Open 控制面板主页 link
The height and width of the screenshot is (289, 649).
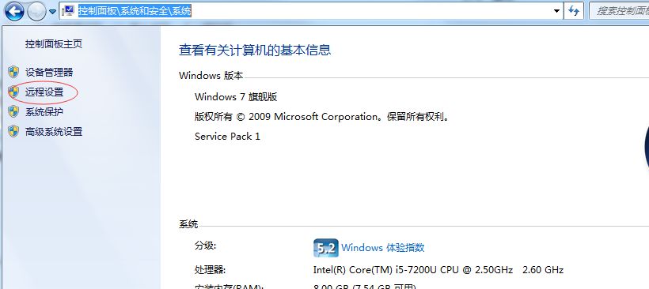pyautogui.click(x=54, y=43)
